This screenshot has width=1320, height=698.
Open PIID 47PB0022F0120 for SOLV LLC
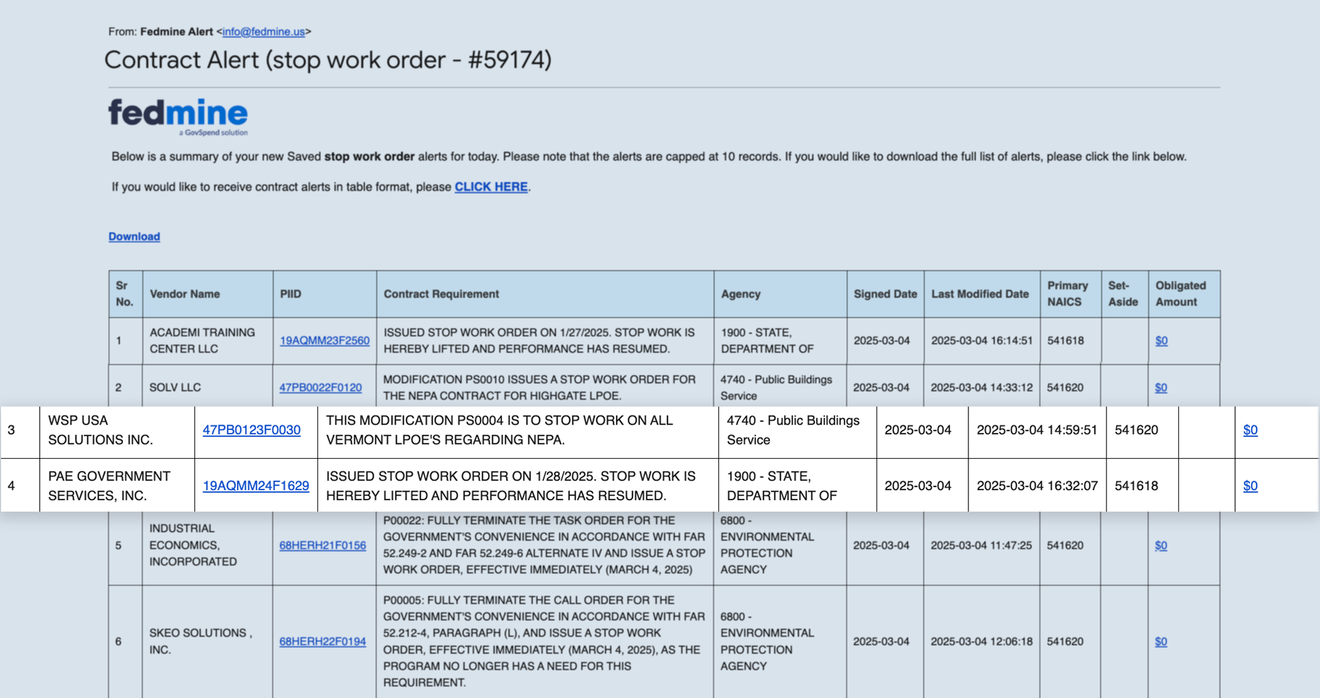pyautogui.click(x=320, y=388)
